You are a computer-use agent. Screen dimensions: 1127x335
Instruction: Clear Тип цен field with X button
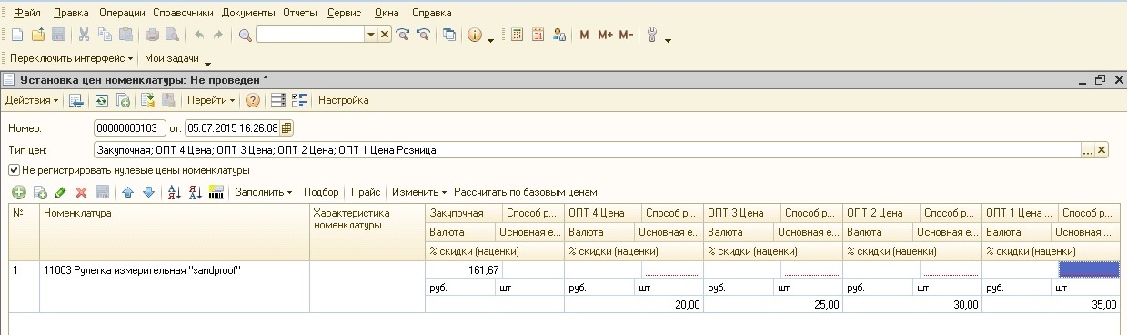pyautogui.click(x=1102, y=150)
